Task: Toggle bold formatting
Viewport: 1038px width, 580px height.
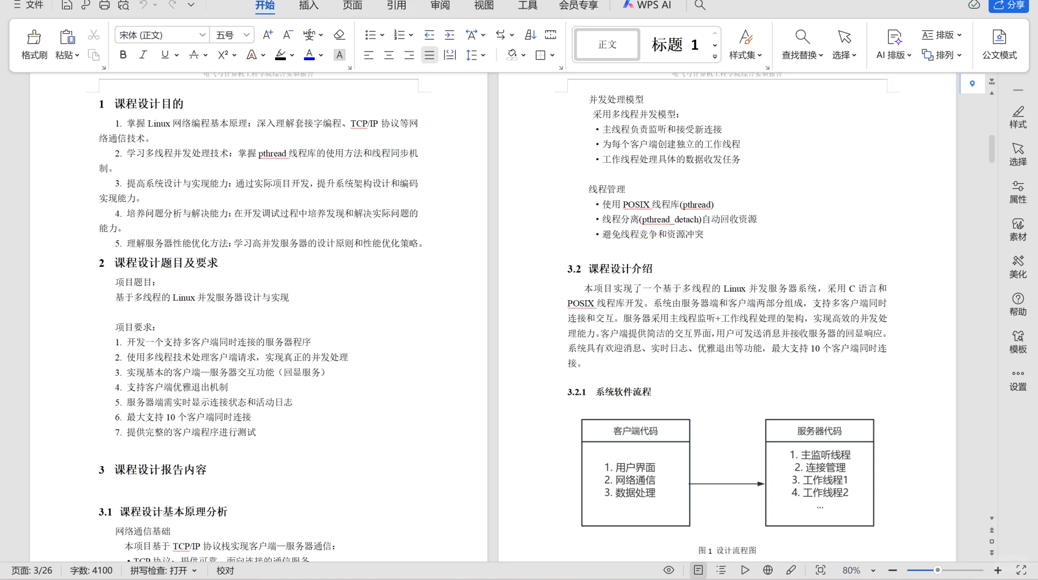Action: tap(122, 55)
